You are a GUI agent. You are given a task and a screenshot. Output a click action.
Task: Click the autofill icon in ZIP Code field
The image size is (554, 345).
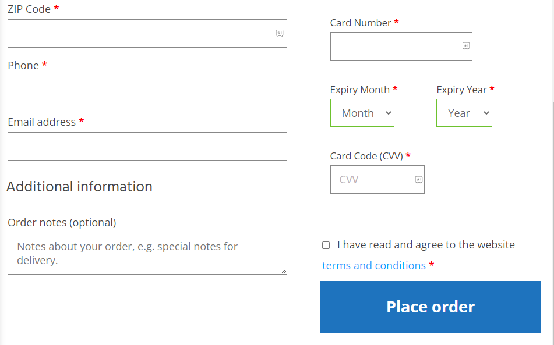click(280, 33)
